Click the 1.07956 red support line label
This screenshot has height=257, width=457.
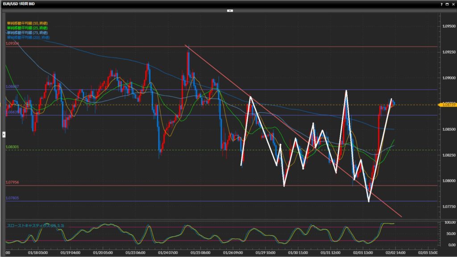click(x=12, y=182)
